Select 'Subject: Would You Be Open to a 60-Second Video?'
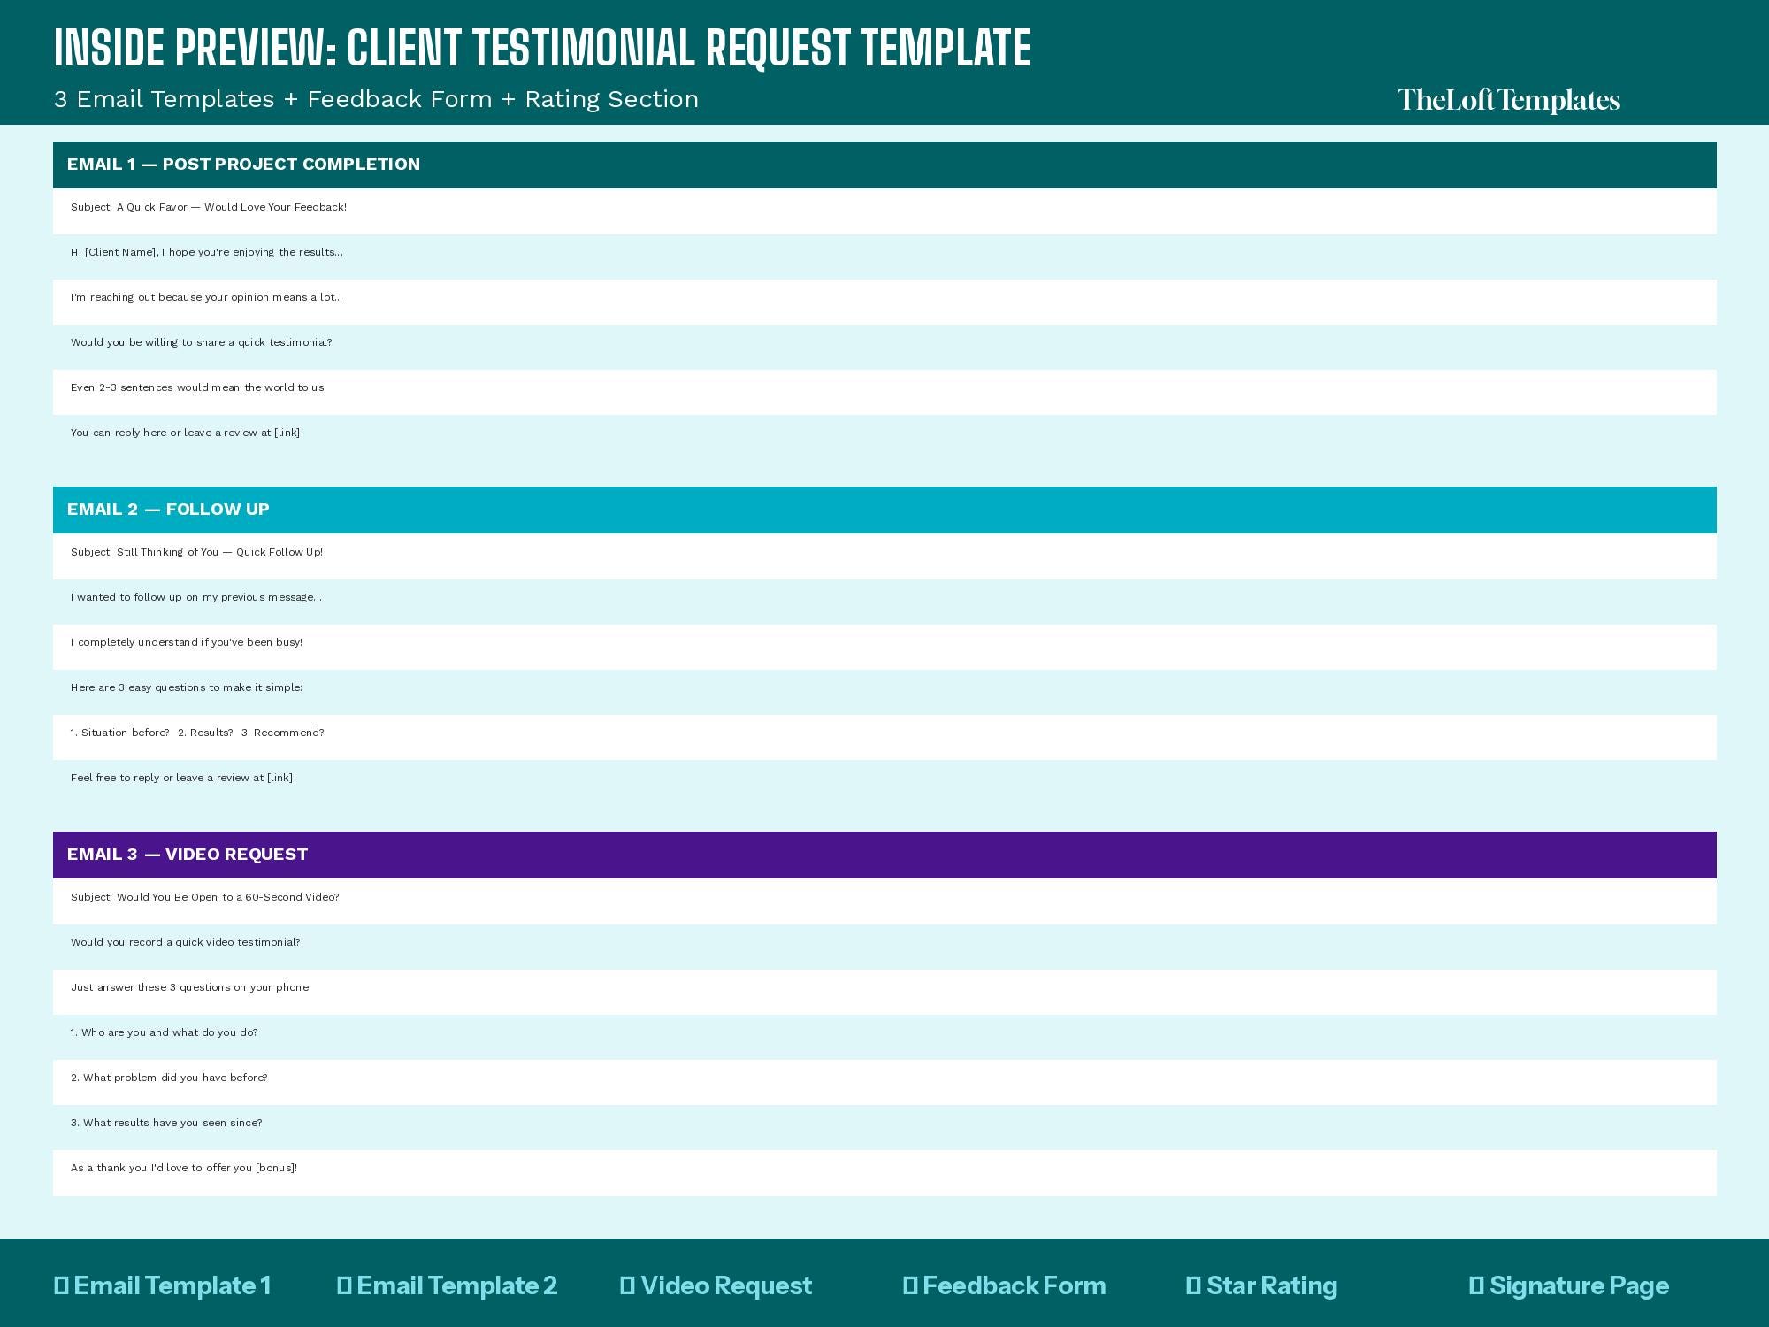Screen dimensions: 1769x1327 pyautogui.click(x=205, y=897)
